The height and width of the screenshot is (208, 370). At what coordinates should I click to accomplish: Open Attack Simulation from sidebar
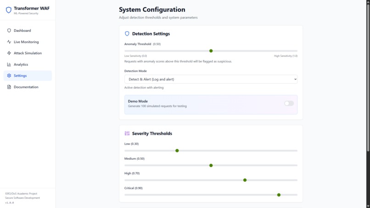click(28, 53)
